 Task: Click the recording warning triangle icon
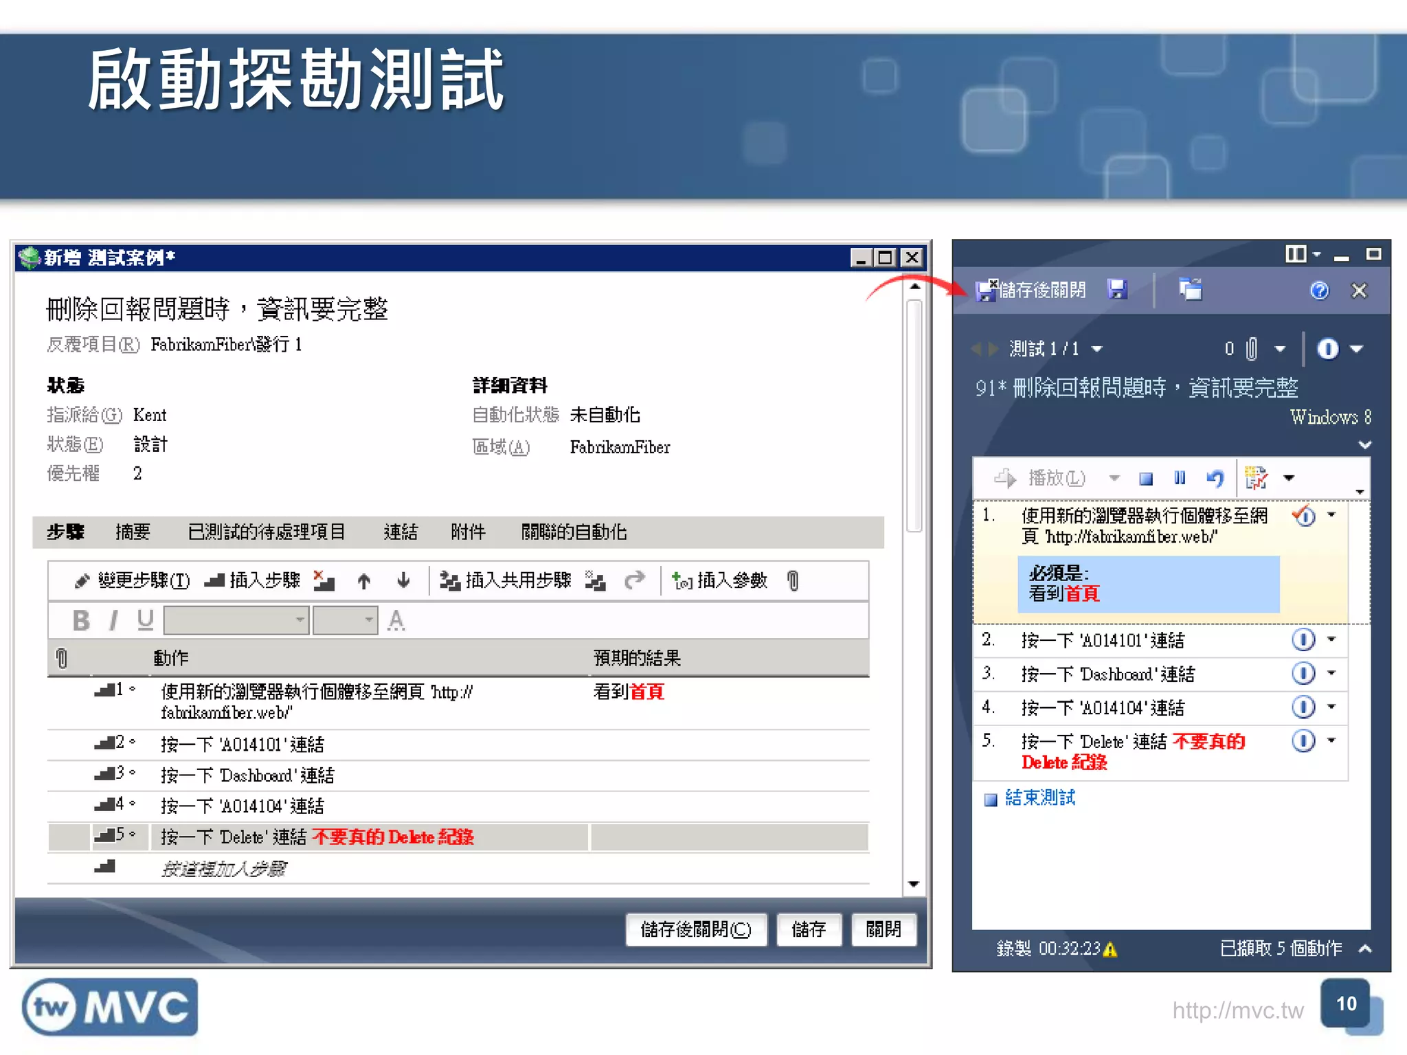(x=1110, y=950)
